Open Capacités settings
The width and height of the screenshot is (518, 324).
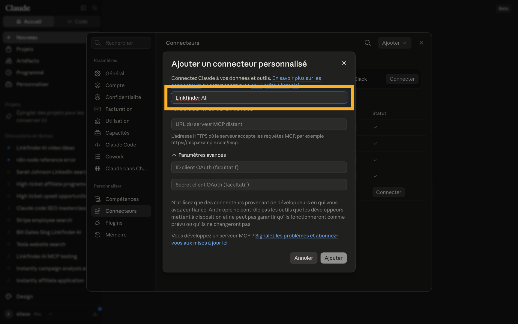tap(121, 133)
